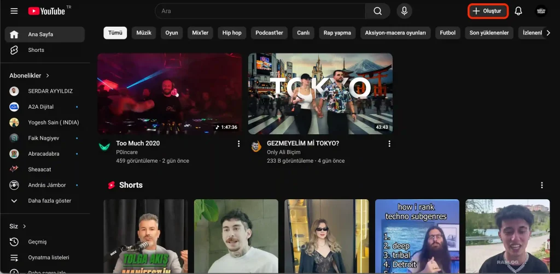Open P0incare channel name link
560x274 pixels.
click(x=127, y=152)
